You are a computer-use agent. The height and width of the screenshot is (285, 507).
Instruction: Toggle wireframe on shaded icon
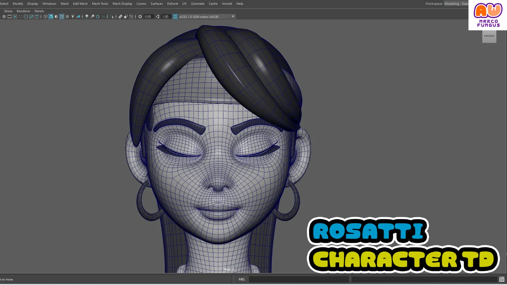click(x=62, y=16)
